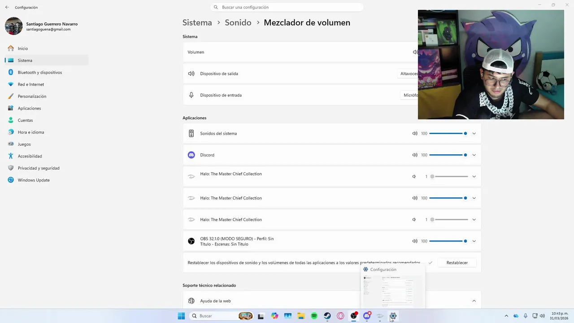The width and height of the screenshot is (574, 323).
Task: Click the Dispositivo de salida speaker icon
Action: [x=191, y=74]
